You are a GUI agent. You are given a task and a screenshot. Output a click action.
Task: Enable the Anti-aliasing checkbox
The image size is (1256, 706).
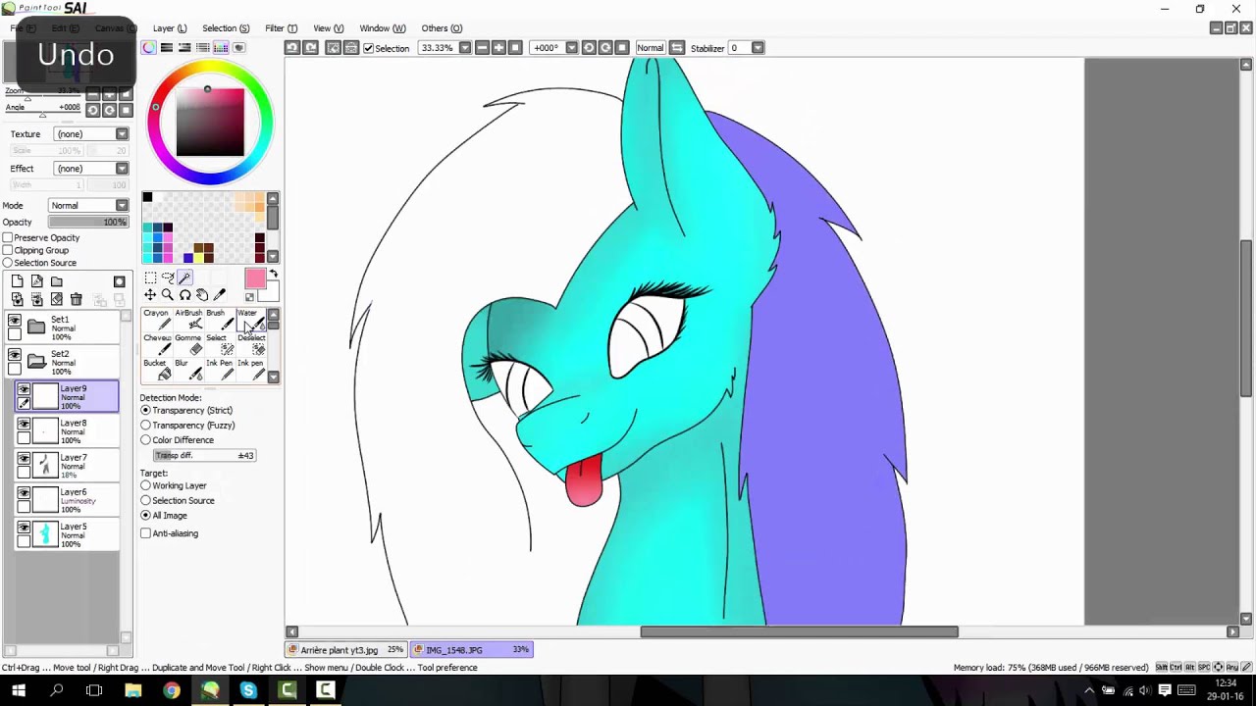tap(145, 533)
